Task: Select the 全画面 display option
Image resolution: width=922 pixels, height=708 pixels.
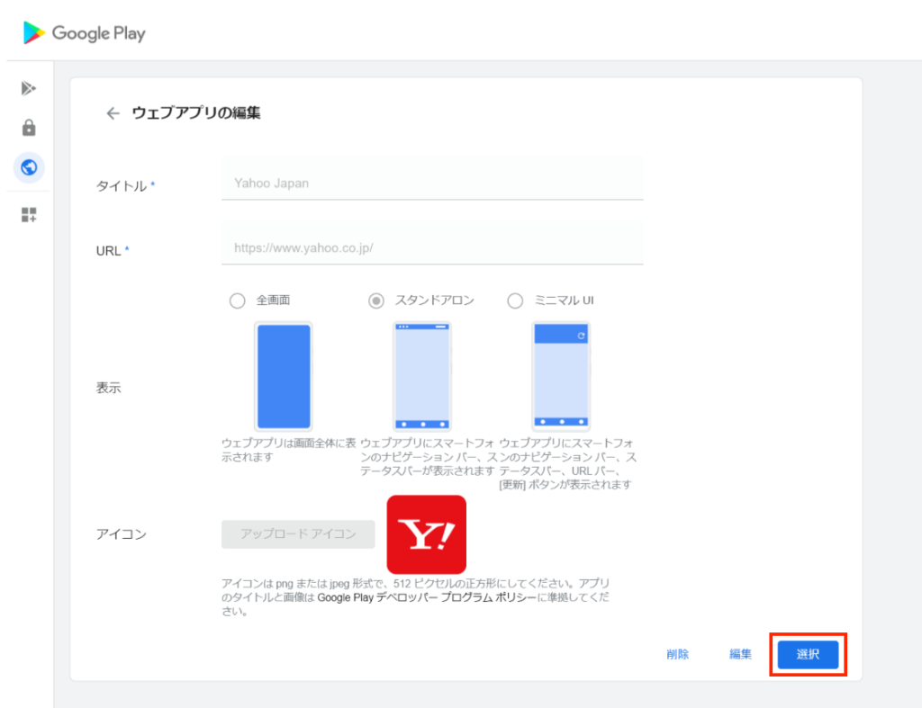Action: [x=238, y=300]
